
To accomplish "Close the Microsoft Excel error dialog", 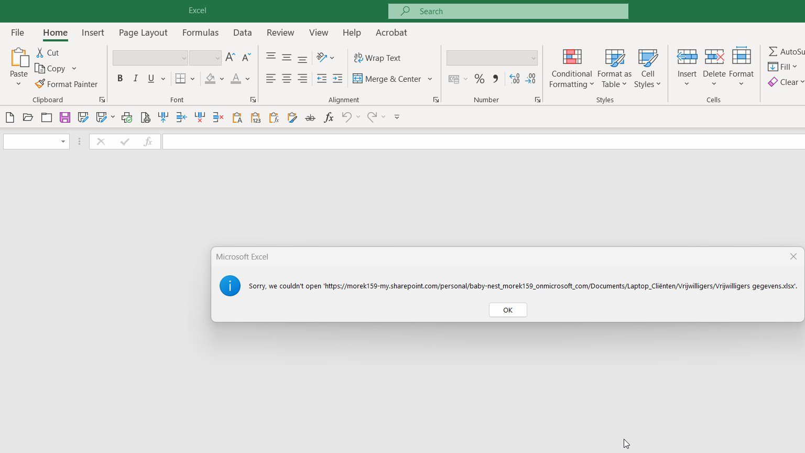I will point(793,256).
